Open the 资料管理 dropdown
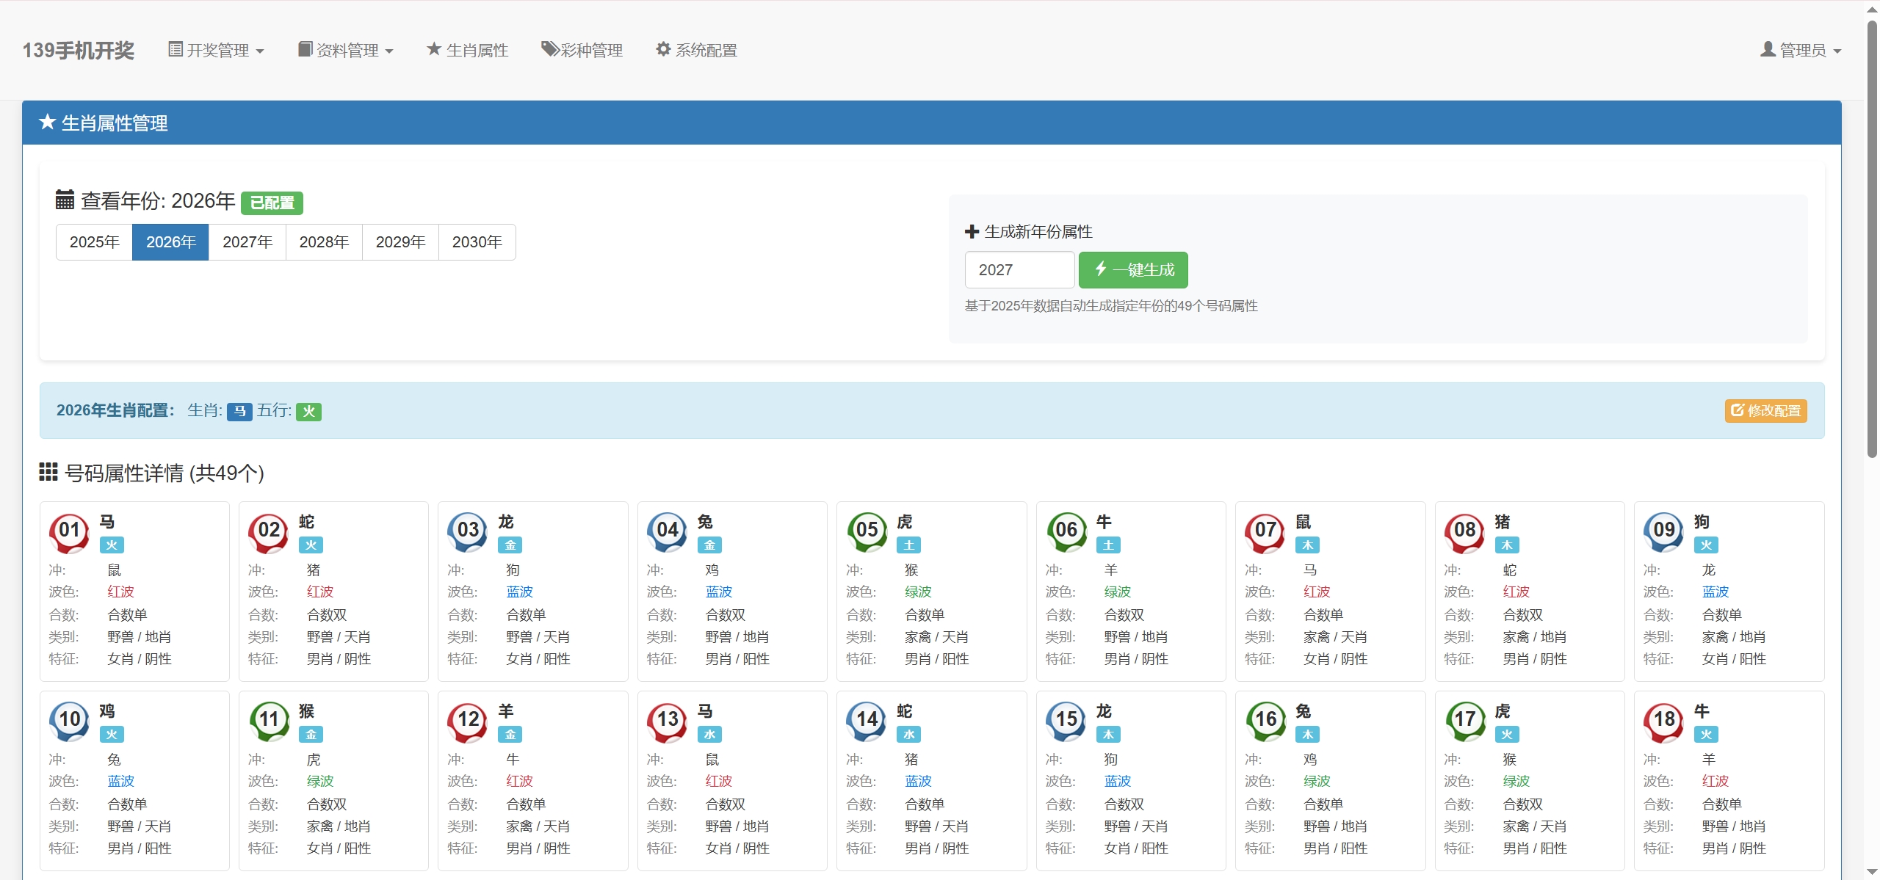 346,50
